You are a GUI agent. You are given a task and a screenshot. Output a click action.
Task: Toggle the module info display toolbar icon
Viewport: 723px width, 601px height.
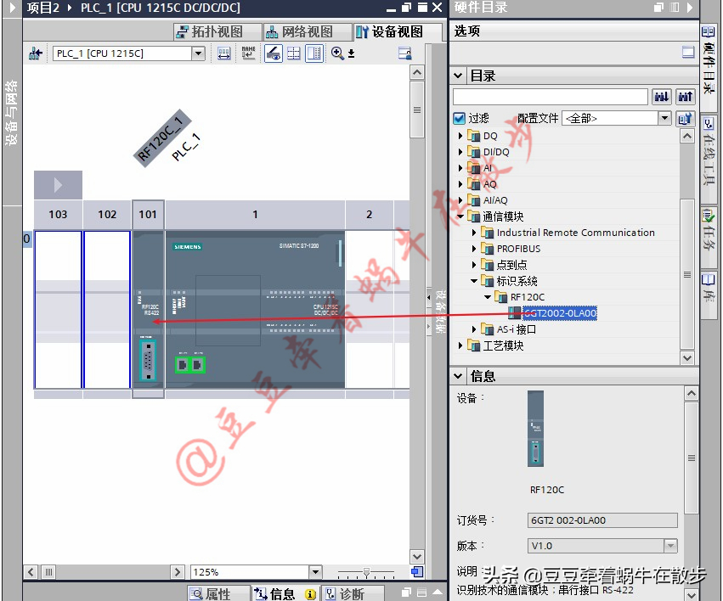pyautogui.click(x=274, y=53)
